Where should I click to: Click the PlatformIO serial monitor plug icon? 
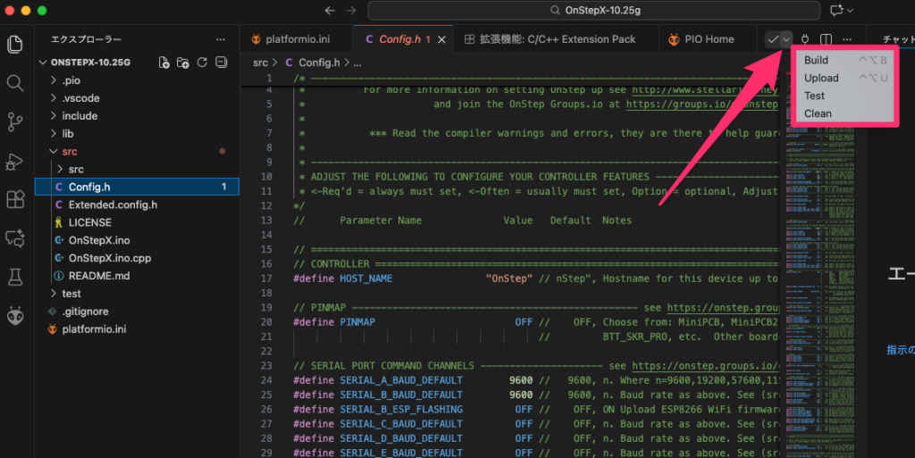(805, 39)
